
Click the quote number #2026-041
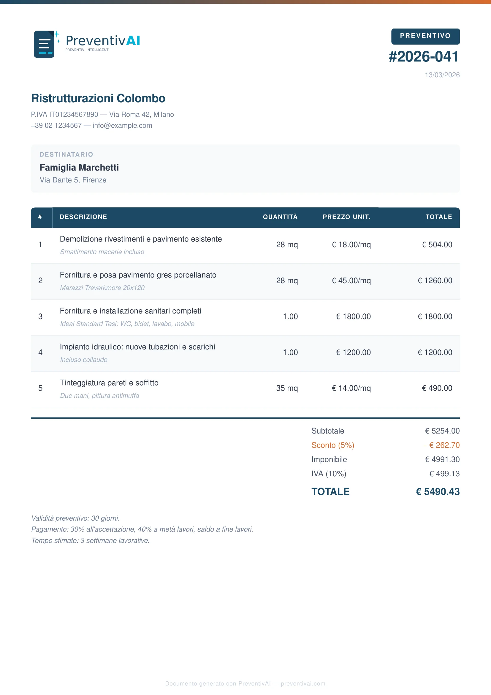click(424, 57)
